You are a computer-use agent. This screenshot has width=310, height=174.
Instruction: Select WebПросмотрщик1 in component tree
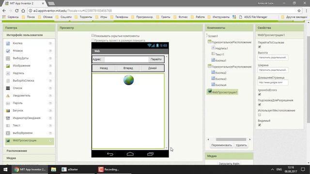pos(222,92)
